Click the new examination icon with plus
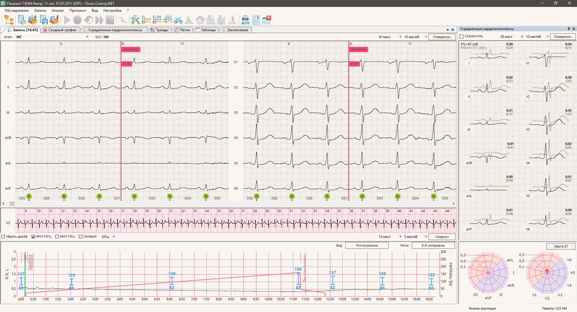This screenshot has height=312, width=577. point(22,20)
